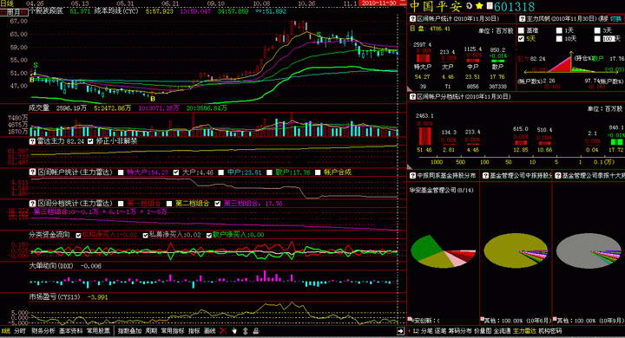Check the 3天 checkbox

click(x=597, y=30)
